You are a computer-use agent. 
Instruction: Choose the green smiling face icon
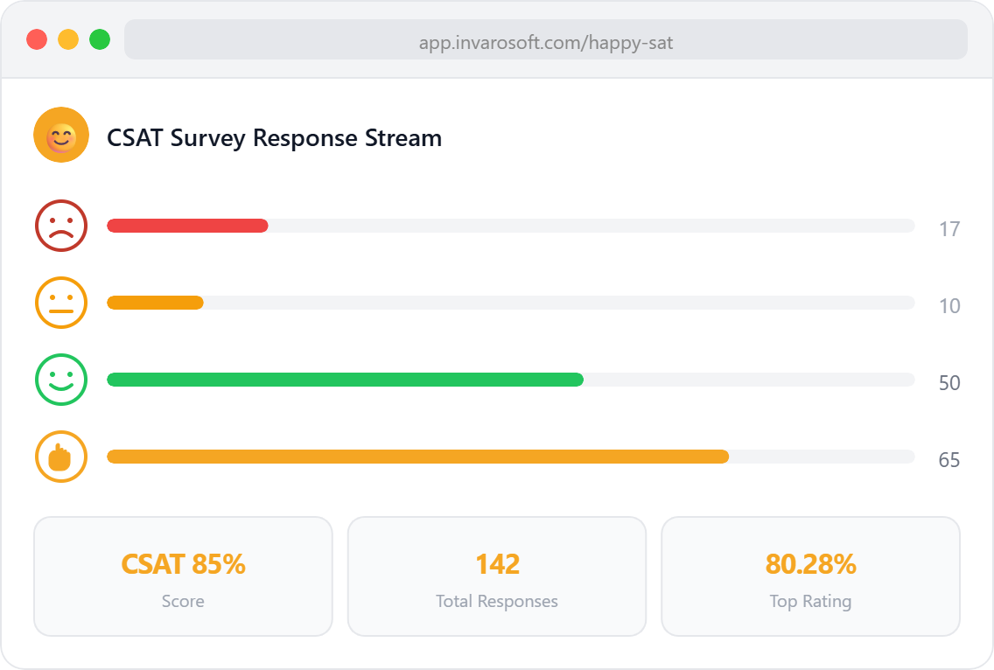tap(61, 380)
